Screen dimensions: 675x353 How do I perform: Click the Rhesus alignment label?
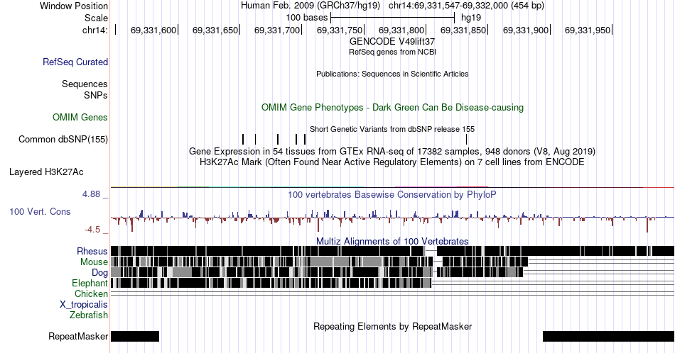click(92, 251)
